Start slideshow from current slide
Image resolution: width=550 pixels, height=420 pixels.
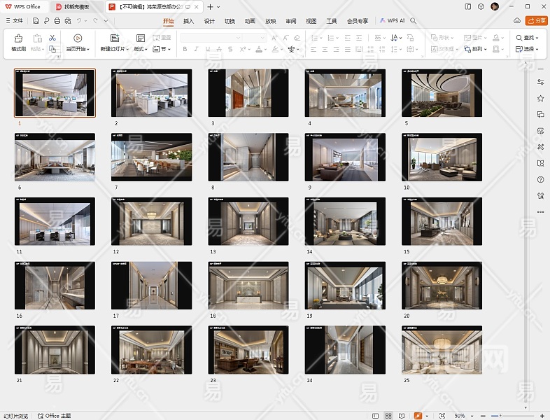pos(77,38)
